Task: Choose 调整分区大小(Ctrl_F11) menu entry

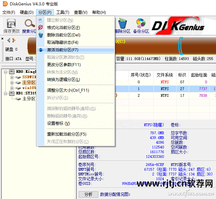Action: coord(75,90)
